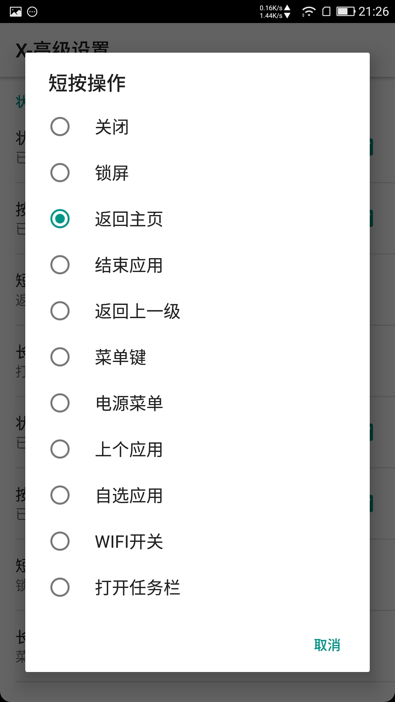The height and width of the screenshot is (702, 395).
Task: Tap the 取消 cancel button
Action: pos(327,645)
